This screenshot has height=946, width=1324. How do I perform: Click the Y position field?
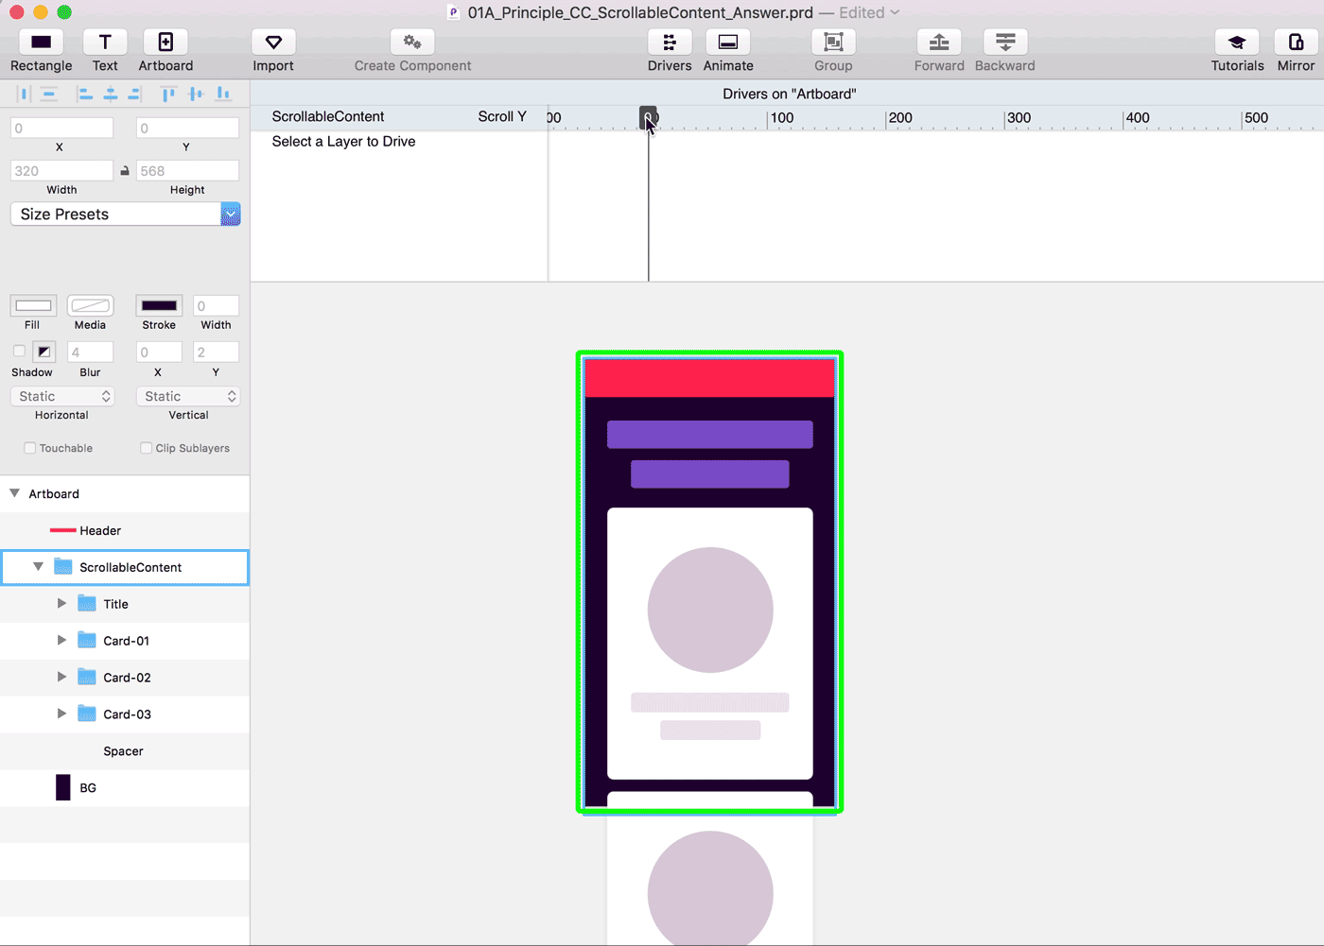(187, 128)
